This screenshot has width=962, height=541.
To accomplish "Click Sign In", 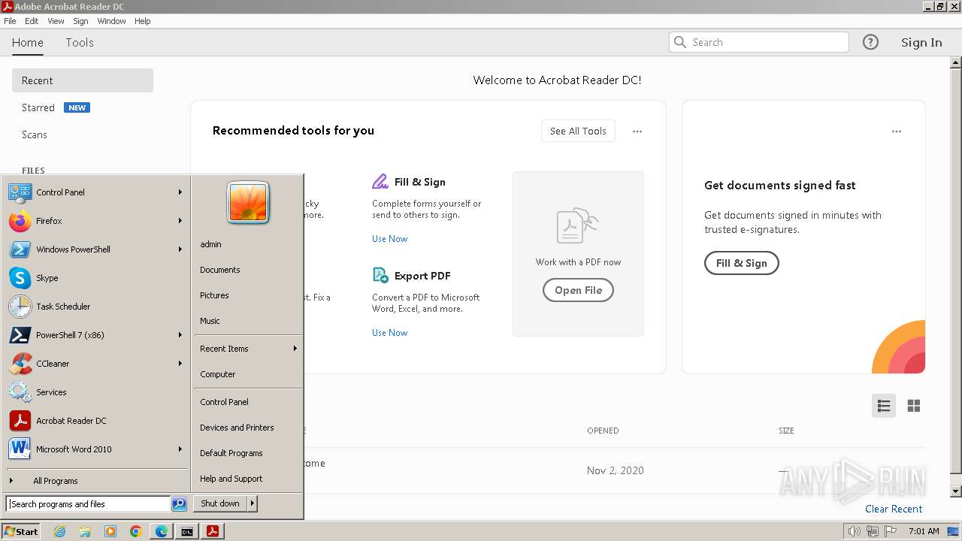I will [x=921, y=43].
